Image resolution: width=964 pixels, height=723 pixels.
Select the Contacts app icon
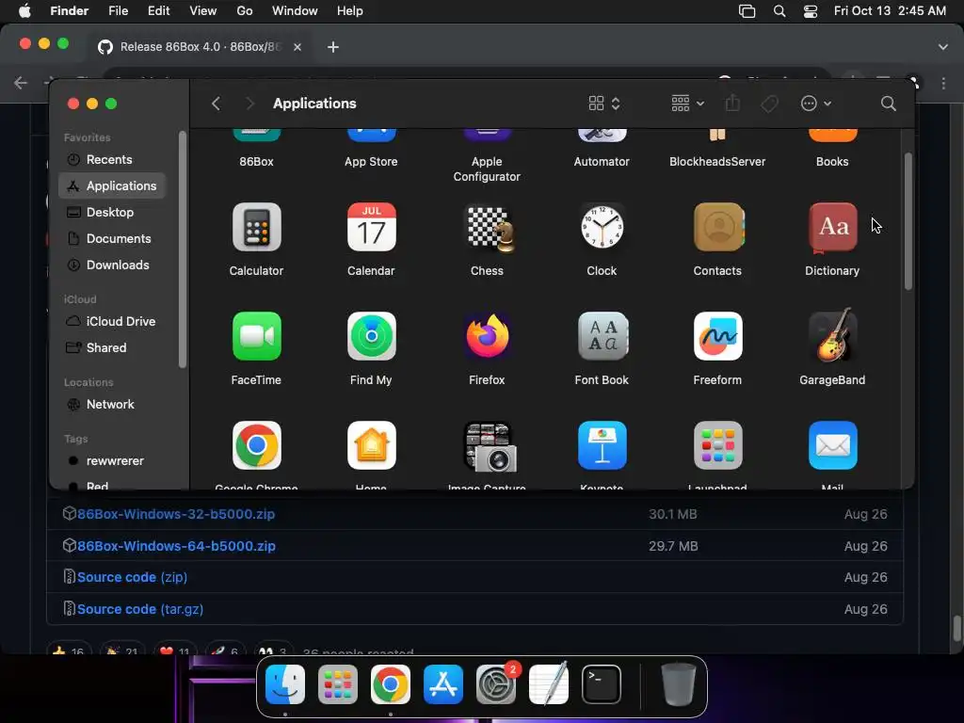[x=717, y=227]
